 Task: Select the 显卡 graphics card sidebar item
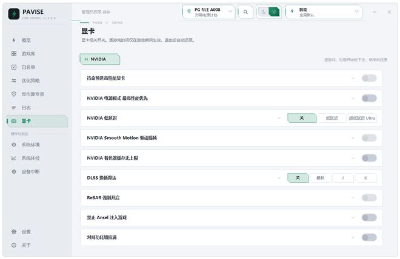37,121
